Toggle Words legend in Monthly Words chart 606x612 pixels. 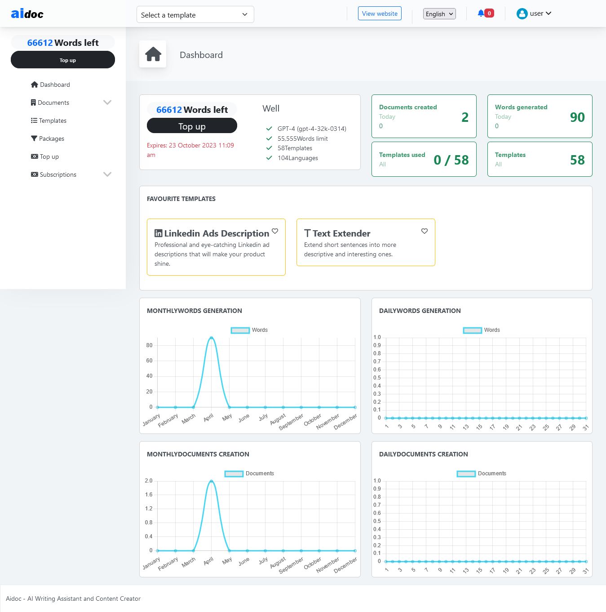(x=249, y=330)
